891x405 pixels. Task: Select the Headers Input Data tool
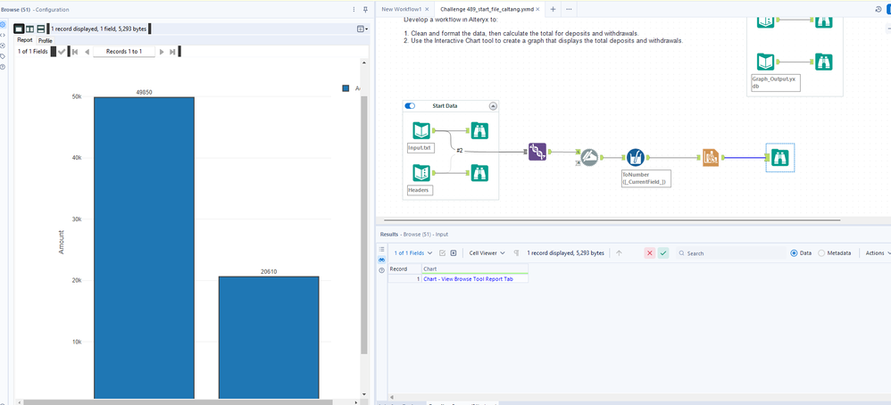coord(421,173)
